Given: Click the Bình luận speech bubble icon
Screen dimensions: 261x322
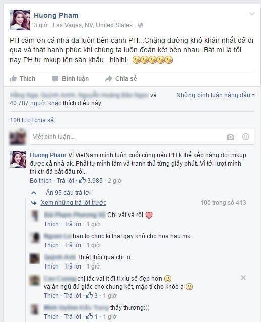Looking at the screenshot, I should [55, 79].
